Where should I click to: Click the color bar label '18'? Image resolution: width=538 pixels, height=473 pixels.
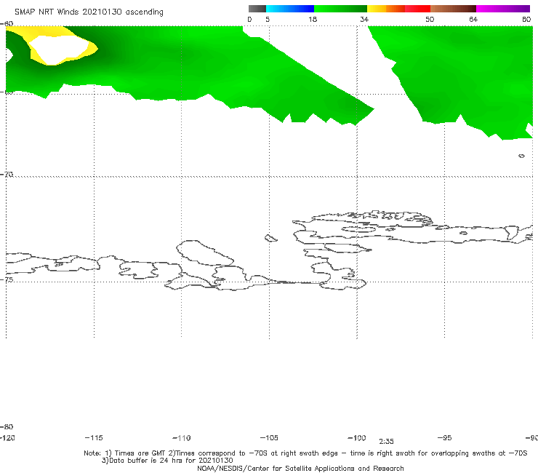click(313, 20)
